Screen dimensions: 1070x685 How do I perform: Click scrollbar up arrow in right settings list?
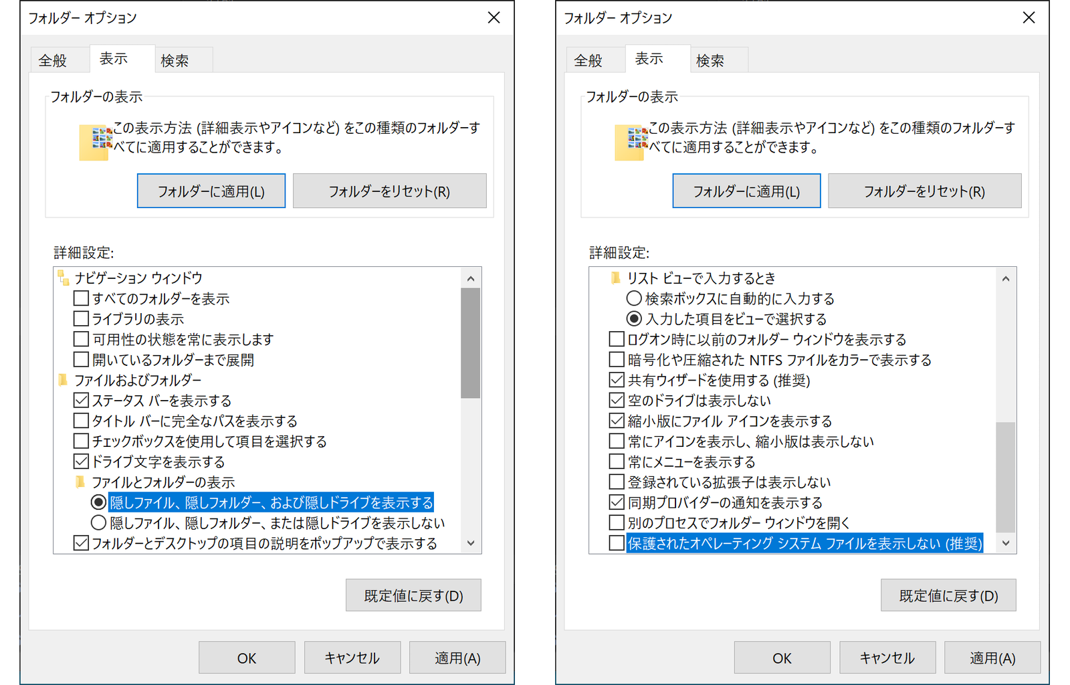[1006, 278]
